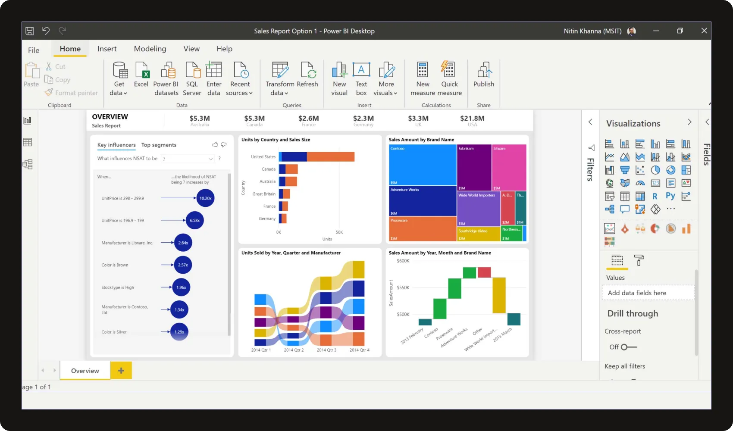Image resolution: width=733 pixels, height=431 pixels.
Task: Insert a Python visual
Action: coord(671,196)
